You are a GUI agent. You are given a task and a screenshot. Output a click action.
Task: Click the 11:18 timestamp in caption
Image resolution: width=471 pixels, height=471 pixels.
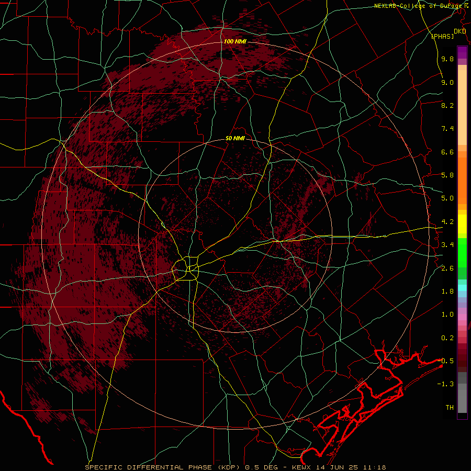374,467
